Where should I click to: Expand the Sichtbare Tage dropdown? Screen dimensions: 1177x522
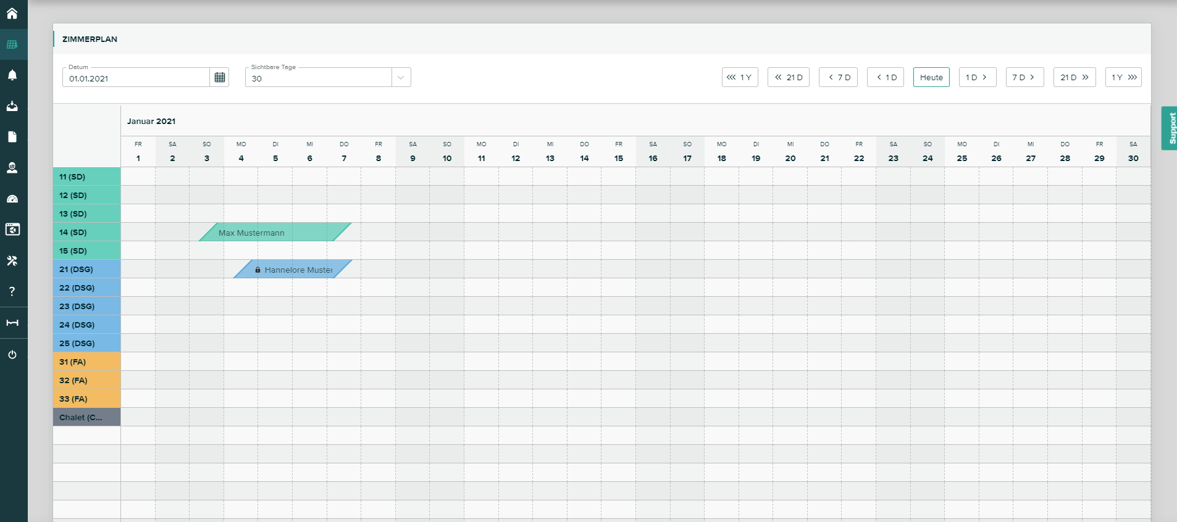tap(401, 78)
